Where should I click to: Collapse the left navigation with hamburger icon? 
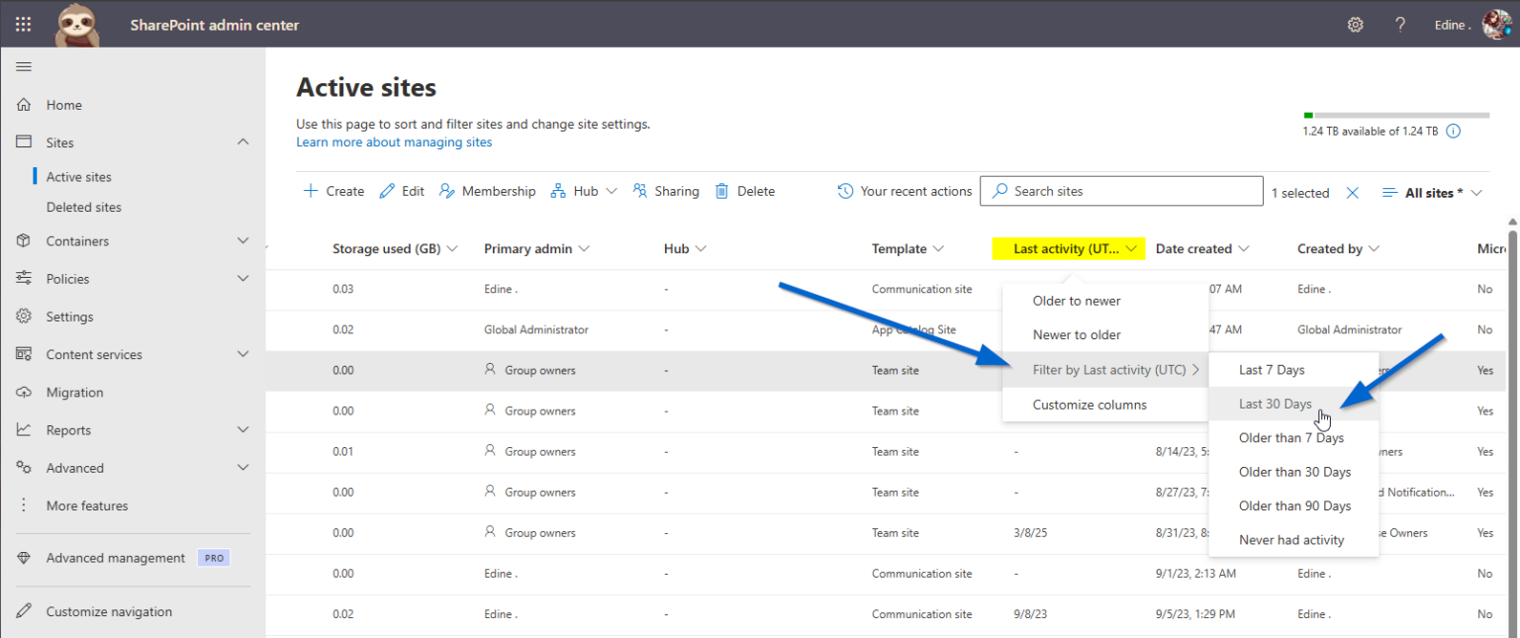coord(24,66)
